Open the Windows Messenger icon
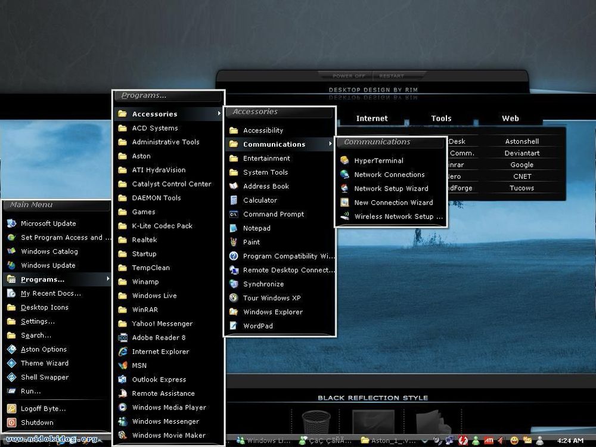This screenshot has width=596, height=447. [122, 421]
